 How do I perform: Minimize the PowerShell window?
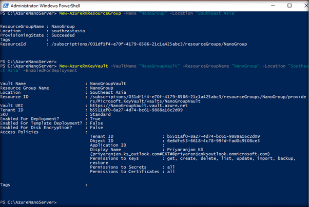click(x=269, y=5)
